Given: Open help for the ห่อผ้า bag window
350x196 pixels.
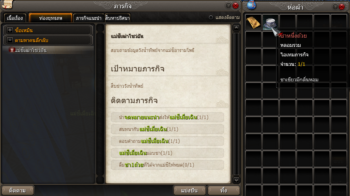Looking at the screenshot, I should click(x=335, y=7).
